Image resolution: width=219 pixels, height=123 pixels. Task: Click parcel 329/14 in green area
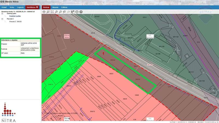(x=50, y=84)
